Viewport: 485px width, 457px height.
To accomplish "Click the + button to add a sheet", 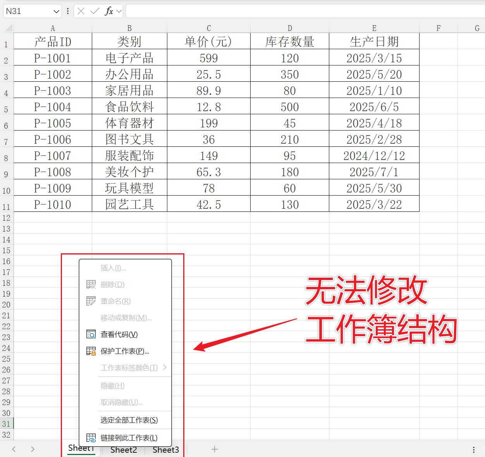I will [215, 449].
